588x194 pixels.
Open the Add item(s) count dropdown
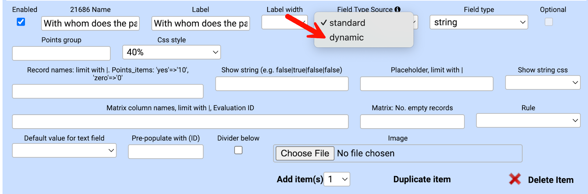pos(337,179)
